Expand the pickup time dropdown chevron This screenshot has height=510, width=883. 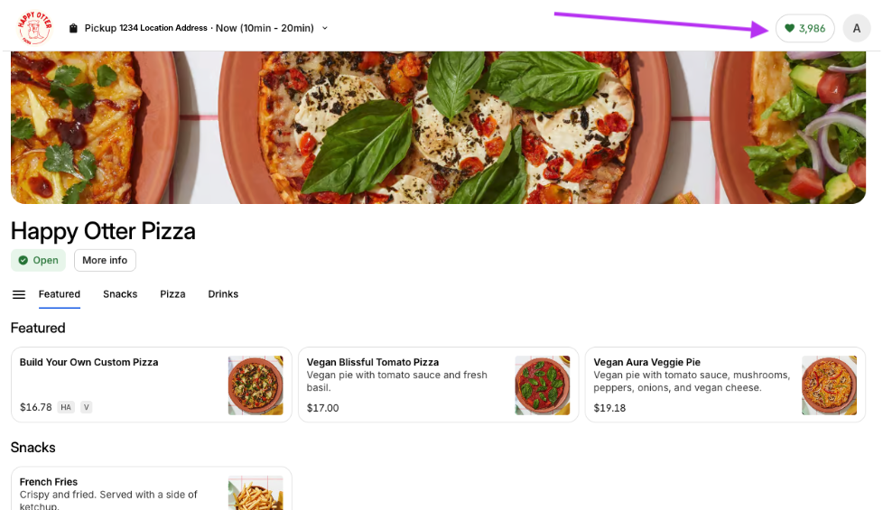click(x=325, y=28)
